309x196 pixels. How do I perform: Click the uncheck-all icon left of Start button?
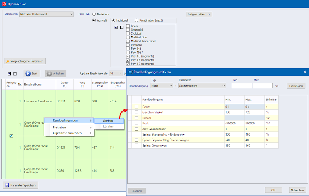[15, 74]
